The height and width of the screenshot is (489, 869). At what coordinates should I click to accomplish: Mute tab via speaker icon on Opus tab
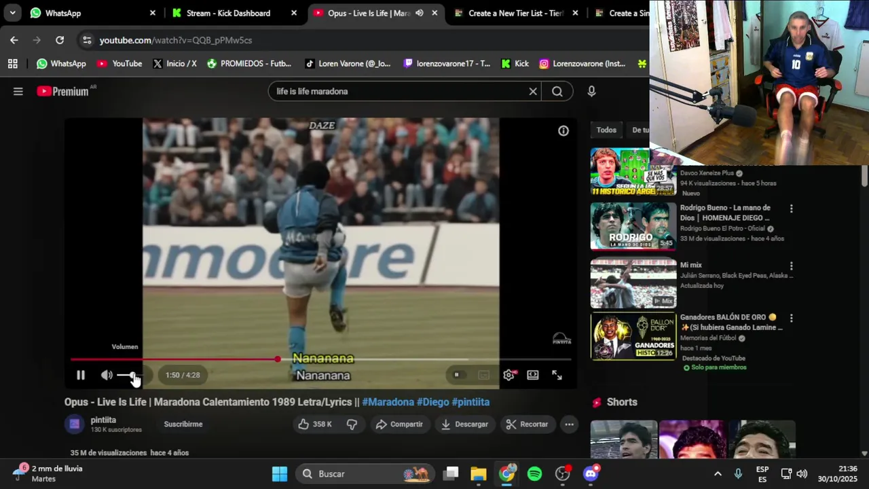[x=420, y=13]
